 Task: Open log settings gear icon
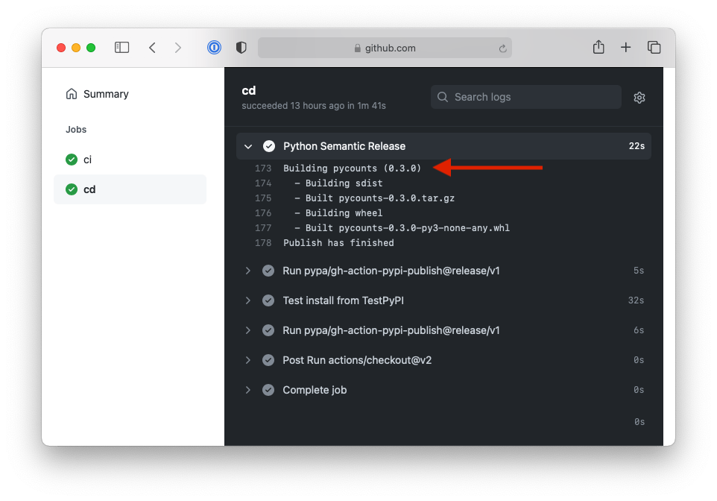pyautogui.click(x=639, y=98)
